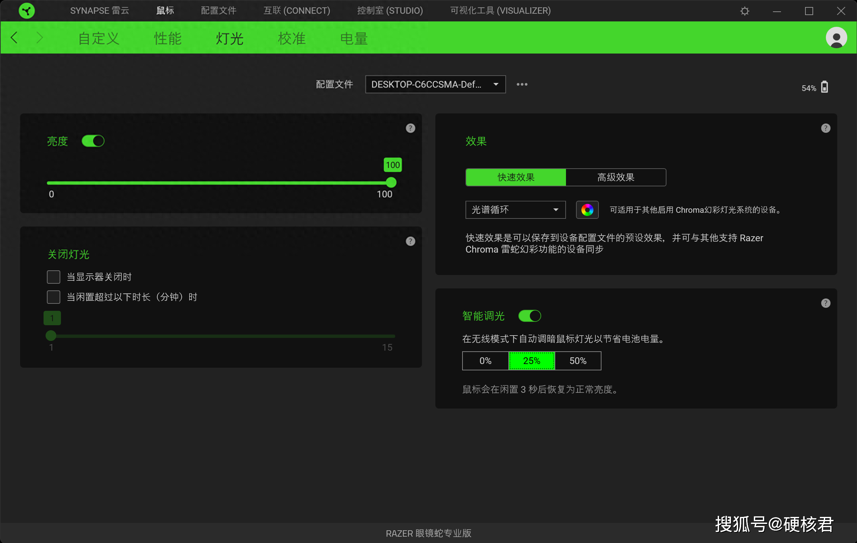
Task: Toggle the 智能调光 switch
Action: point(529,316)
